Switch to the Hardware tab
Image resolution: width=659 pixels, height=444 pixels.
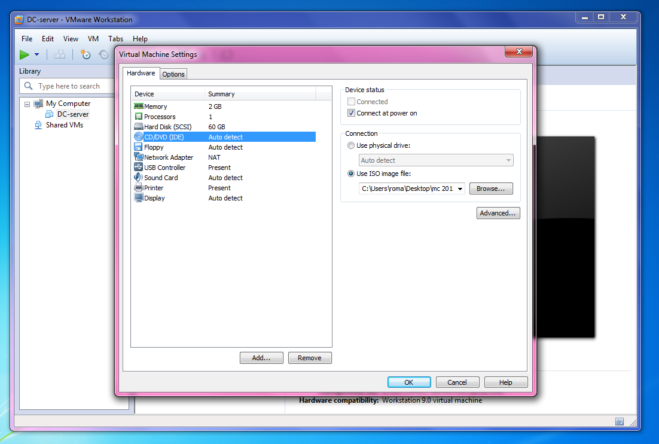[141, 73]
